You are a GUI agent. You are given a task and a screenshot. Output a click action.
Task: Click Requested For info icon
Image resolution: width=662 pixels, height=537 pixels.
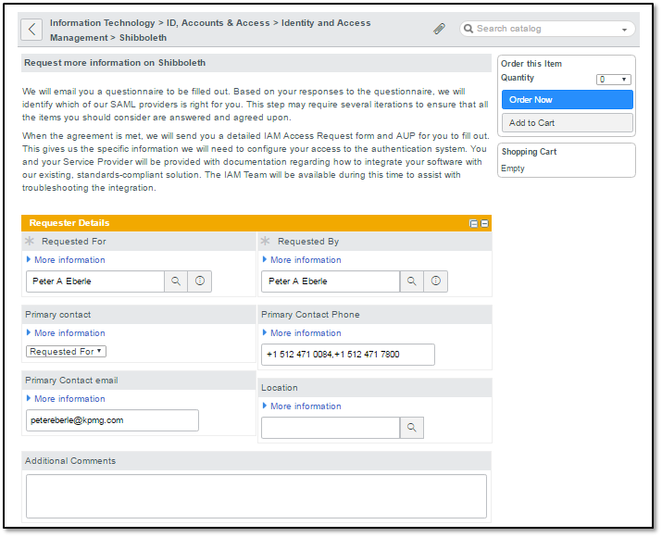199,281
